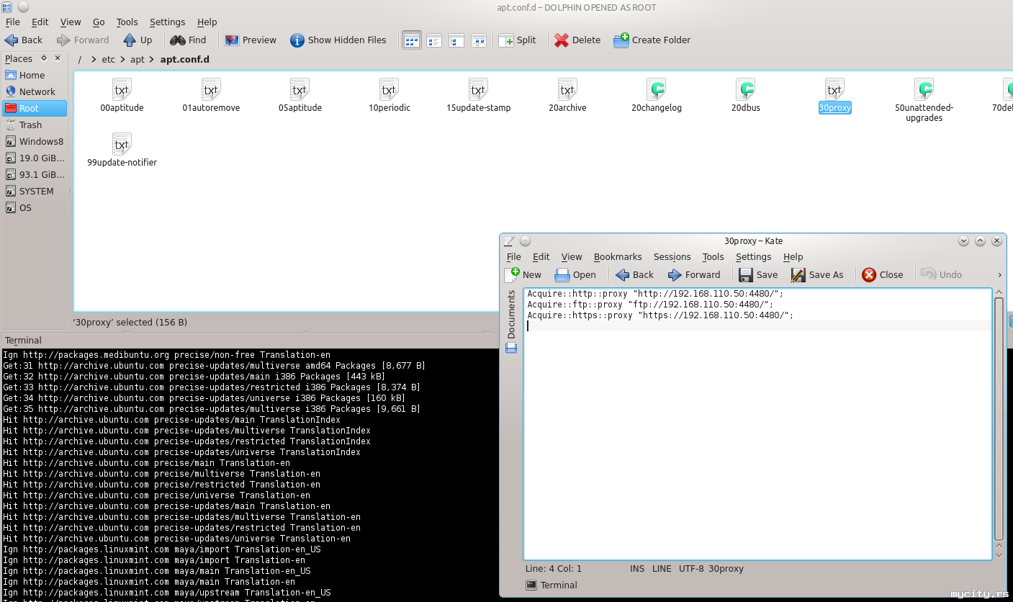The image size is (1013, 602).
Task: Expand the Documents side panel in Kate
Action: 511,315
